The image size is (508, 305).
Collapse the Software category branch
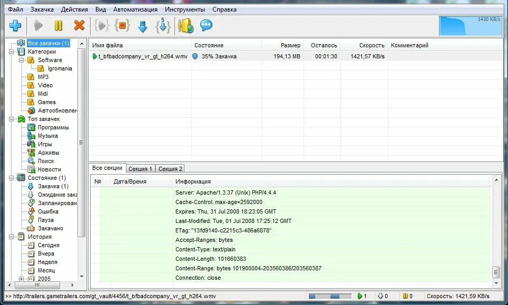tap(21, 60)
